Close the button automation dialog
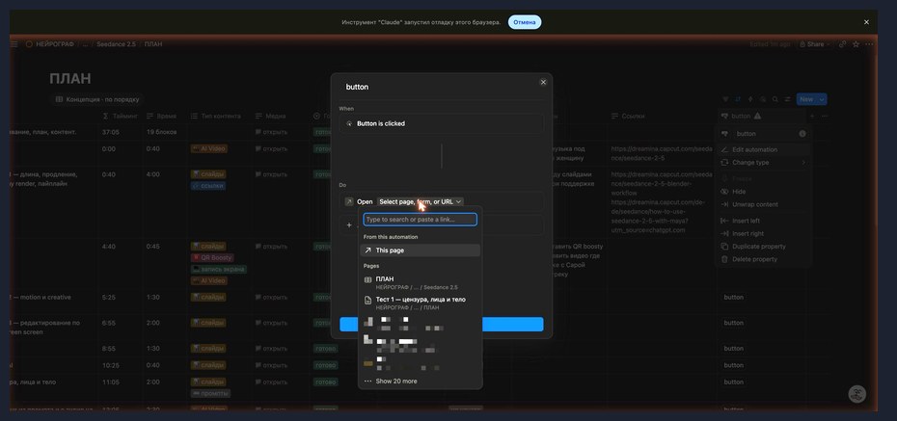Screen dimensions: 897x421 pos(543,82)
